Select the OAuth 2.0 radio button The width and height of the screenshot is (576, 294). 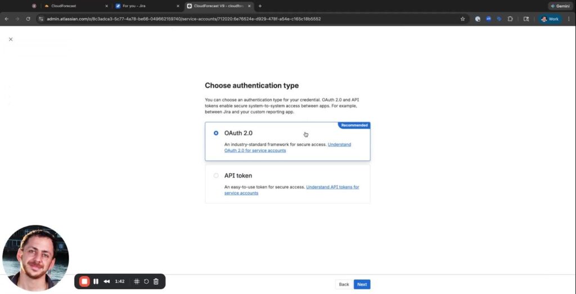tap(216, 133)
